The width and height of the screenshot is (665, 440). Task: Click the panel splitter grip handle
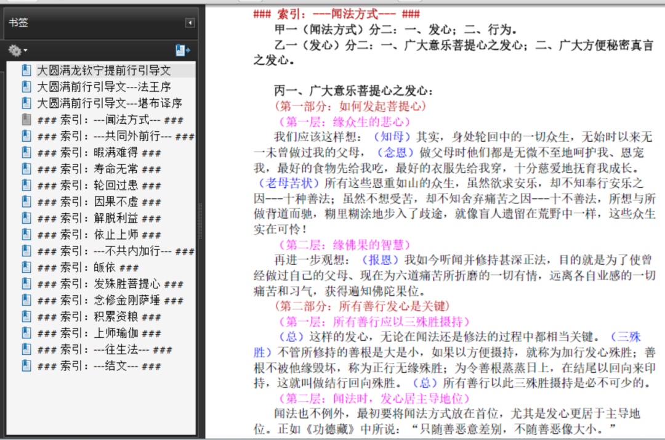pos(201,221)
